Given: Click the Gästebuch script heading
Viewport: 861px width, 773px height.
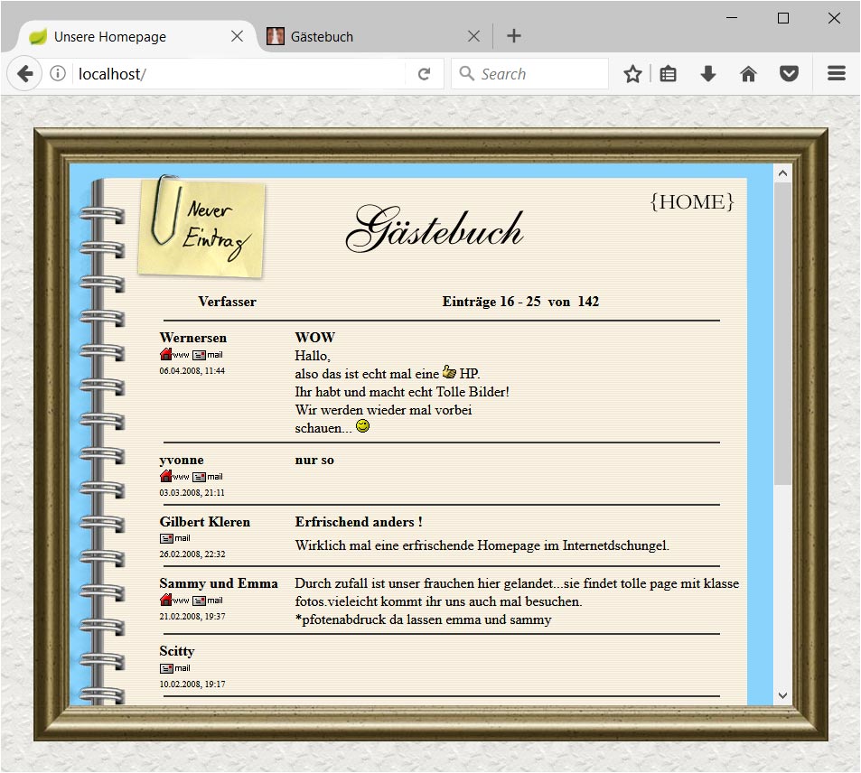Looking at the screenshot, I should pyautogui.click(x=435, y=228).
